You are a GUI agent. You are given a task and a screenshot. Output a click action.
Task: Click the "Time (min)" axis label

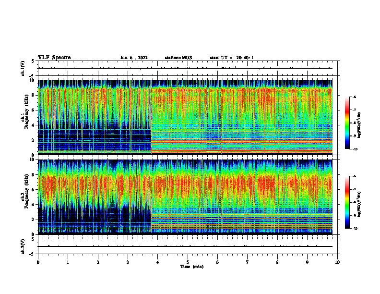click(x=192, y=267)
